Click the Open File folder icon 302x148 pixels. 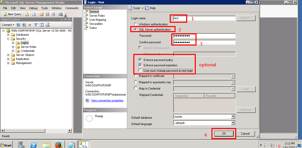pos(41,14)
